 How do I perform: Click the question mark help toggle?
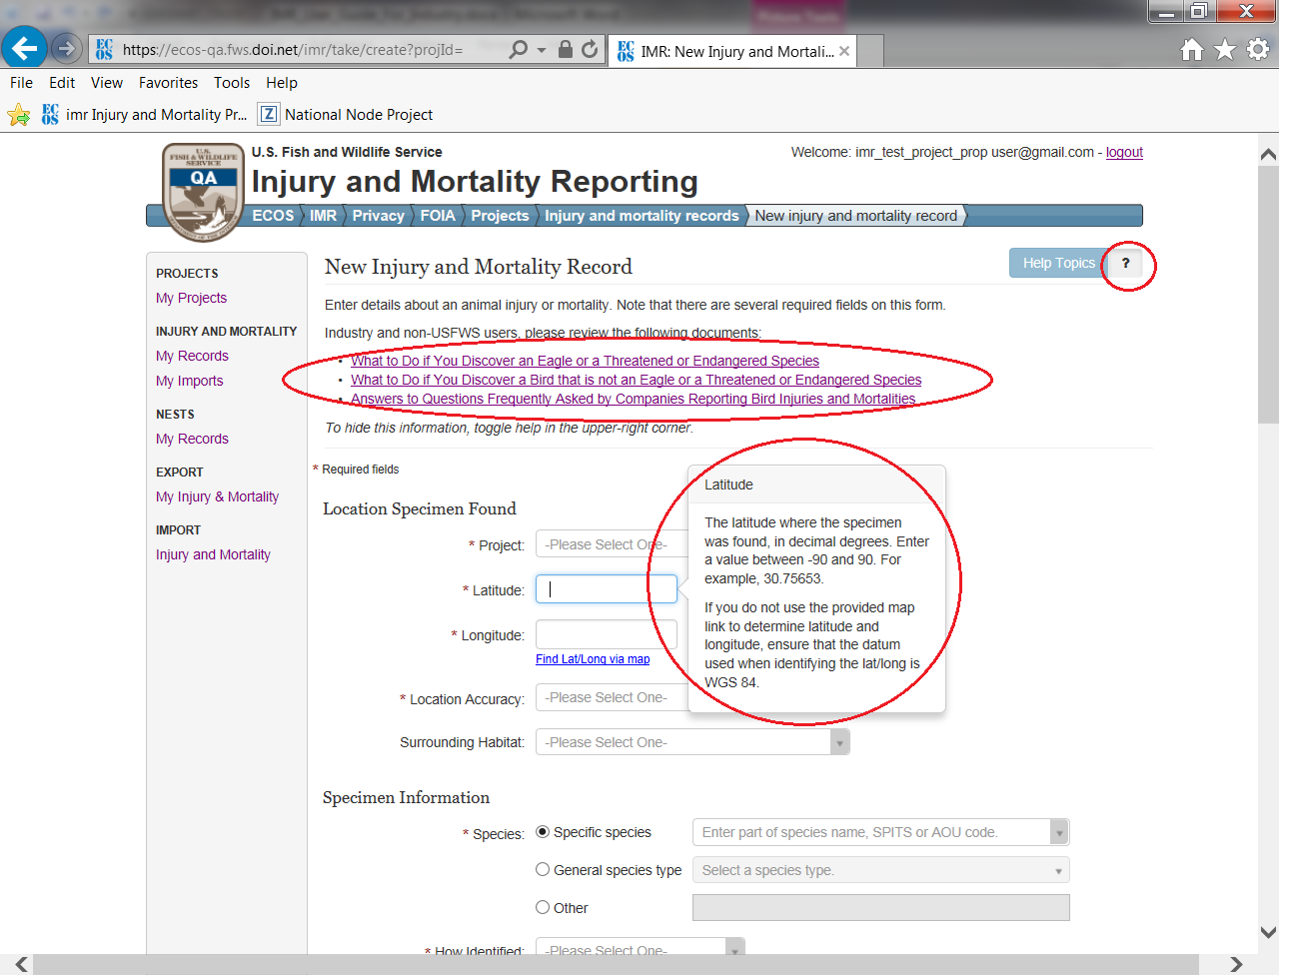(1125, 264)
